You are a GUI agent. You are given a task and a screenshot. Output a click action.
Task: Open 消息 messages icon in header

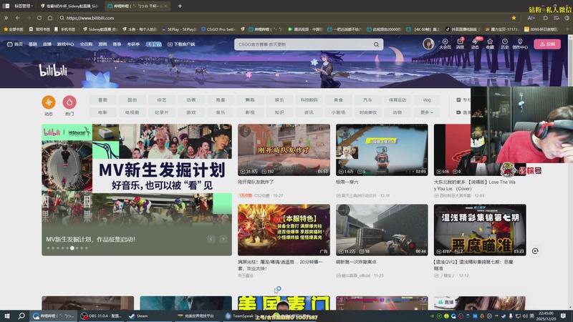point(460,44)
